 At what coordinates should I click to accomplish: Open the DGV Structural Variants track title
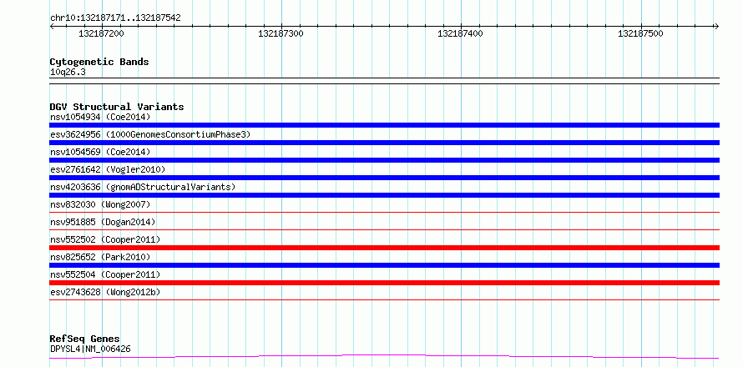pyautogui.click(x=117, y=107)
